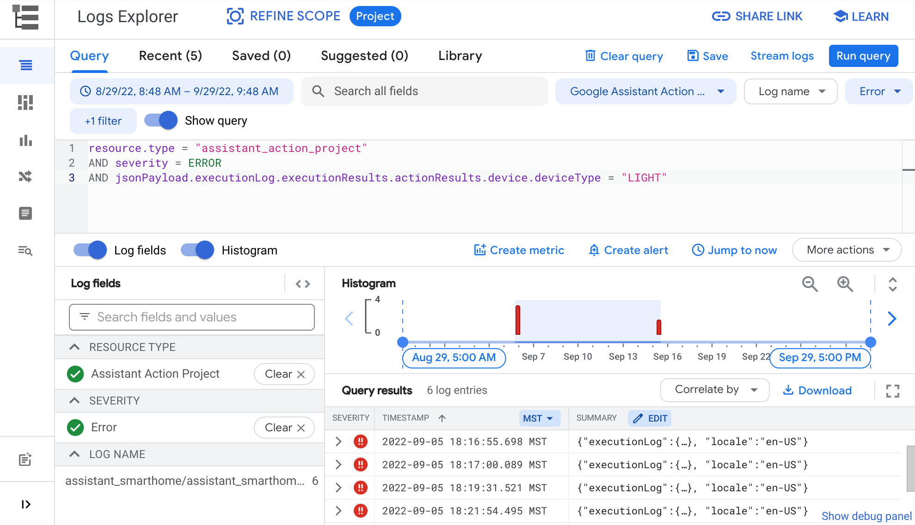Select the Recent tab
The width and height of the screenshot is (915, 525).
pos(170,56)
